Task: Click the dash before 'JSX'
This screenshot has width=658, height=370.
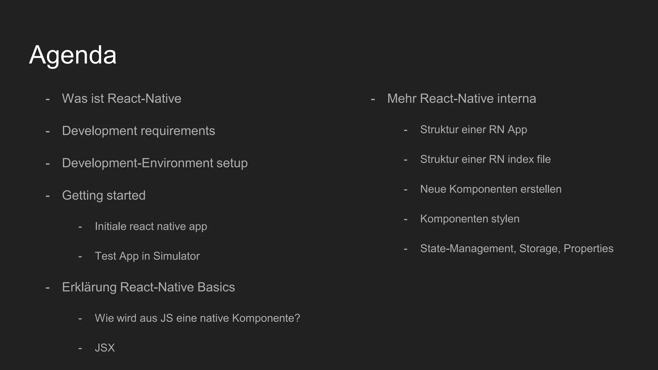Action: coord(80,348)
